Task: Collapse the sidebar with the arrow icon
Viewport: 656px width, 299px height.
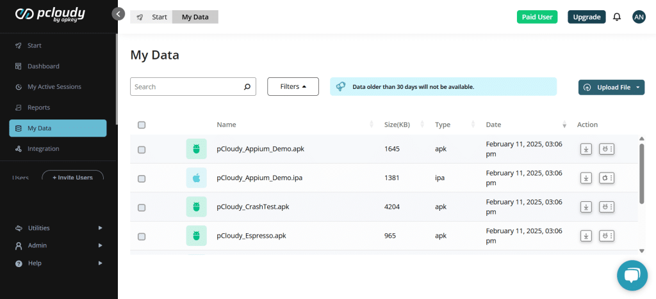Action: click(x=118, y=13)
